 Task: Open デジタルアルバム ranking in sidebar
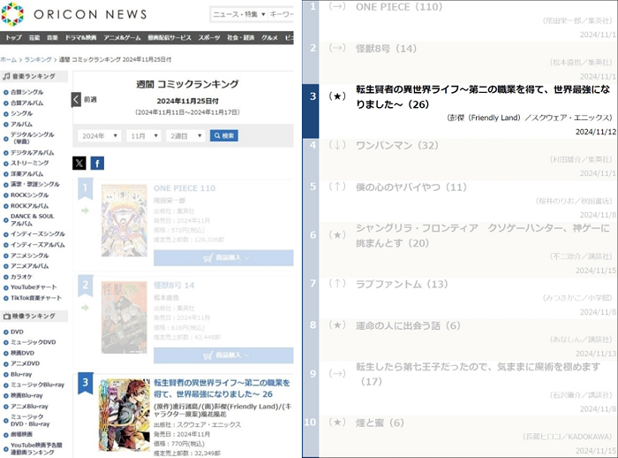tap(33, 153)
